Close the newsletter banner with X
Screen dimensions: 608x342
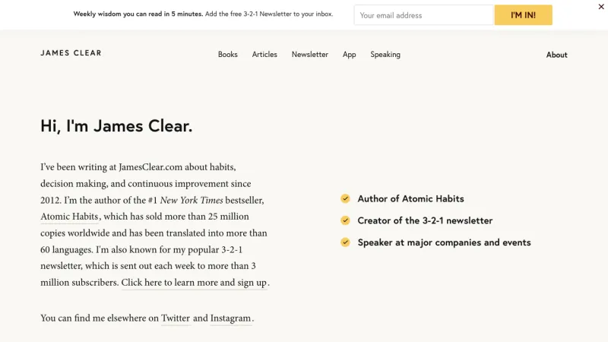pyautogui.click(x=601, y=7)
